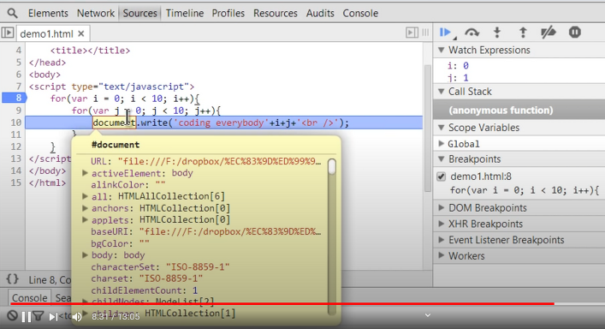605x329 pixels.
Task: Expand the body property in popup
Action: [x=85, y=254]
